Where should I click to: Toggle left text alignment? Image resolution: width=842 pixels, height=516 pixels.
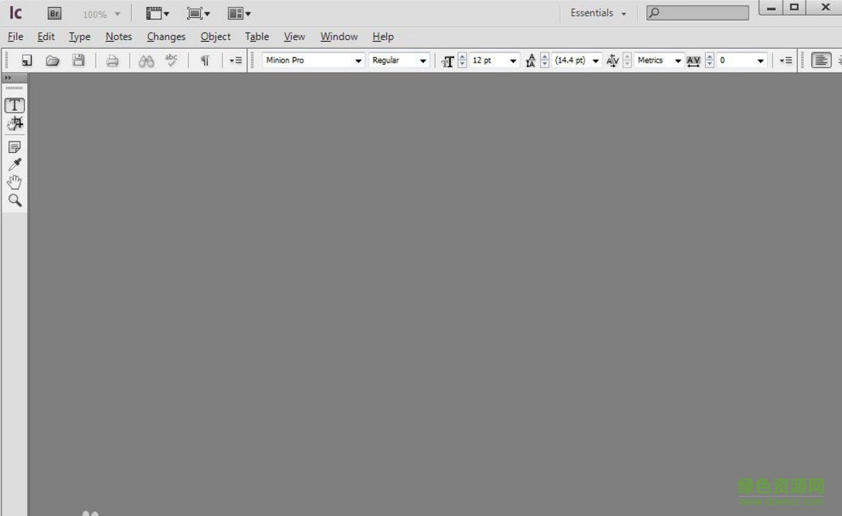[x=820, y=60]
